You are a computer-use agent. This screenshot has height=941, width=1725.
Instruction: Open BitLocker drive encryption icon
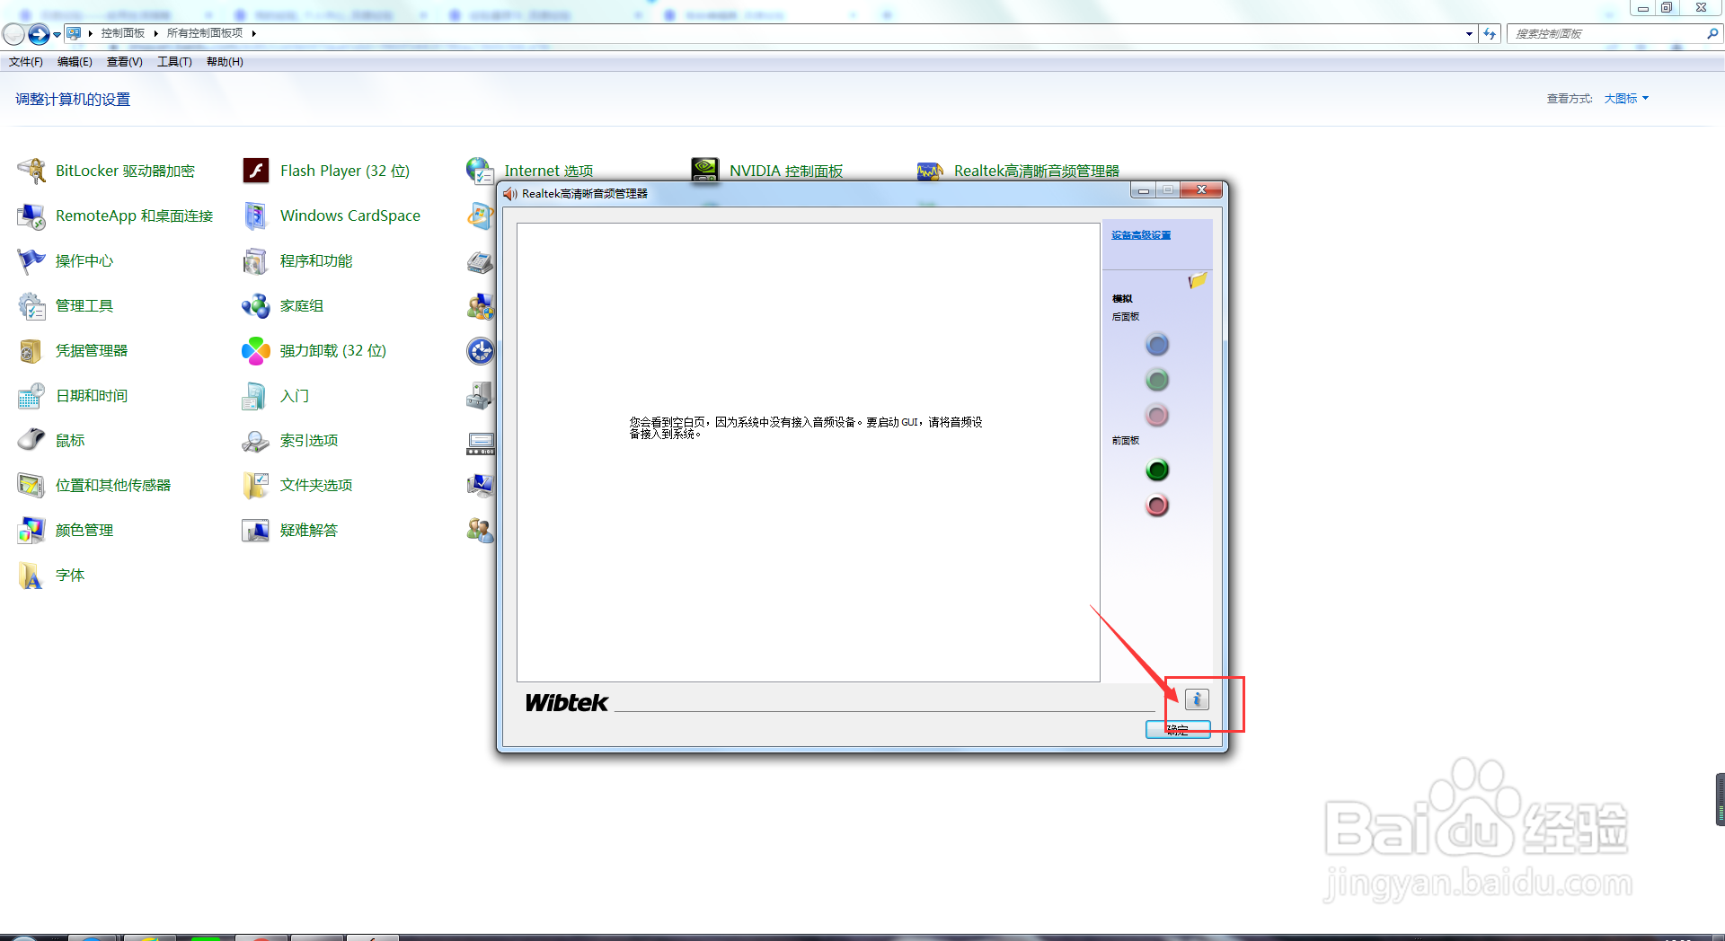pyautogui.click(x=31, y=171)
